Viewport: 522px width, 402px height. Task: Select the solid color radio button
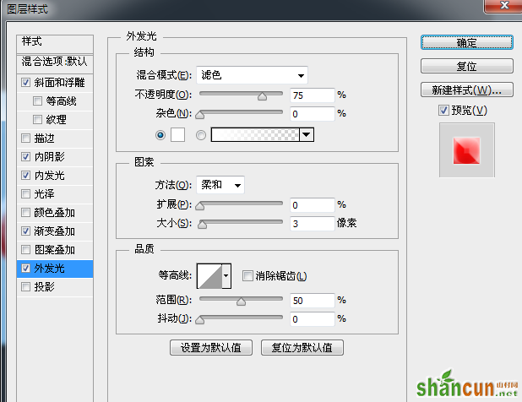(x=160, y=135)
